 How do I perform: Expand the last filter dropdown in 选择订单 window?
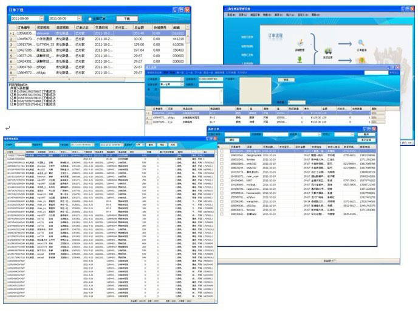pyautogui.click(x=352, y=134)
